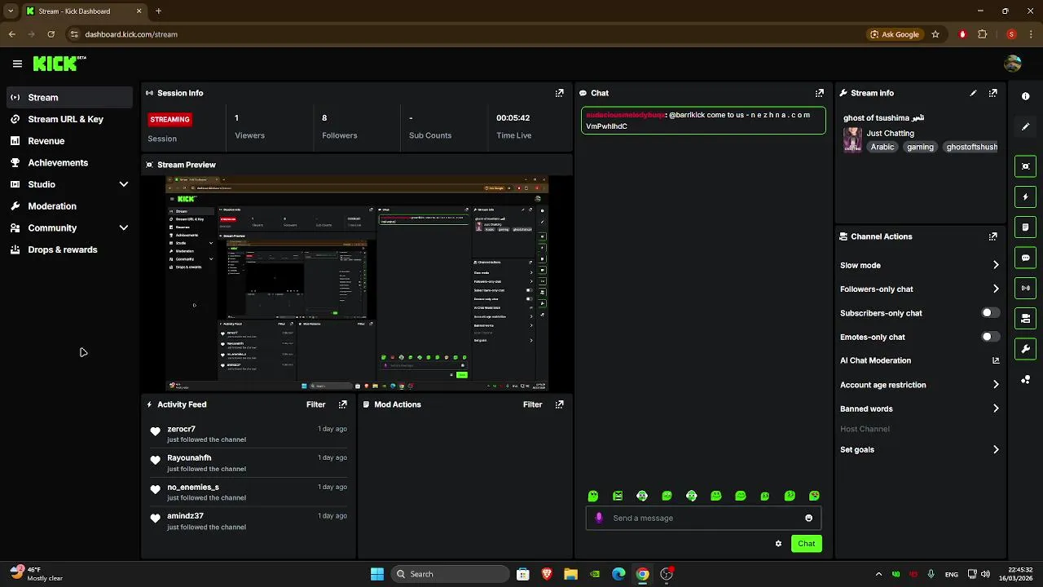Viewport: 1043px width, 587px height.
Task: Select Stream in the sidebar
Action: [69, 97]
